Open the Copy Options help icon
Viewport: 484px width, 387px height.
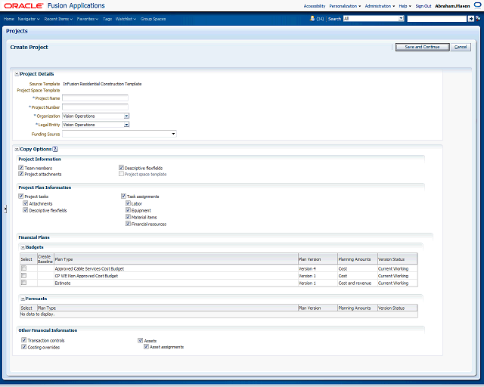click(55, 150)
